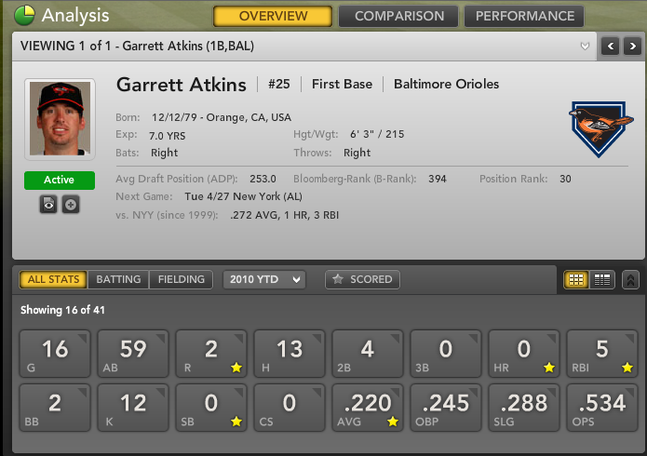Go to the next player arrow

pyautogui.click(x=632, y=46)
